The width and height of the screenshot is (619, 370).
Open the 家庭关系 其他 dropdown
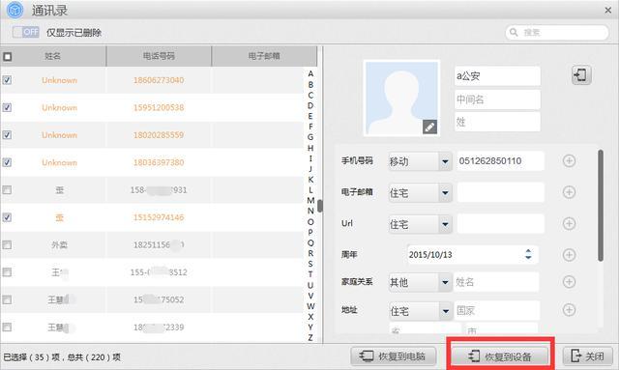(x=420, y=282)
